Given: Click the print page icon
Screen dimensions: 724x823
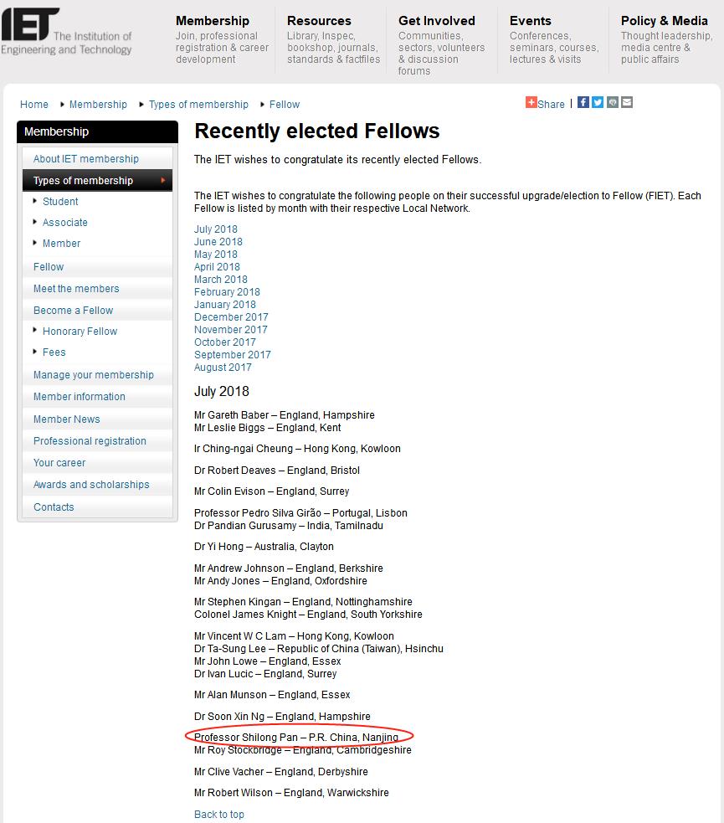Looking at the screenshot, I should (613, 102).
